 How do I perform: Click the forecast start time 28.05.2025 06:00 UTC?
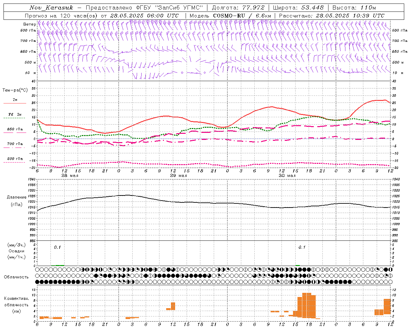(x=144, y=16)
